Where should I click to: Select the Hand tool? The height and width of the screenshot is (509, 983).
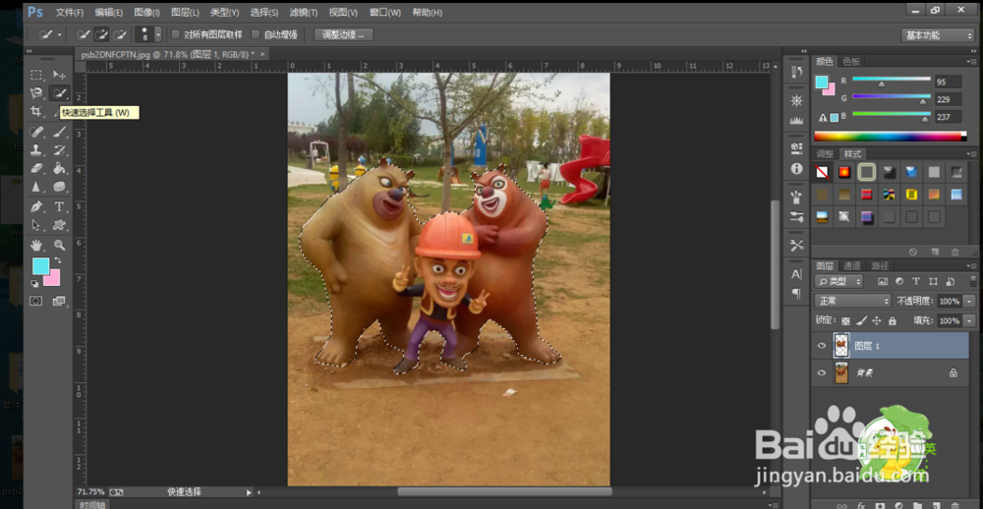(36, 245)
